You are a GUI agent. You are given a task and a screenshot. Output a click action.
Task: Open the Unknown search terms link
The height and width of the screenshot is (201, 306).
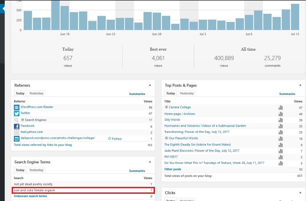31,196
